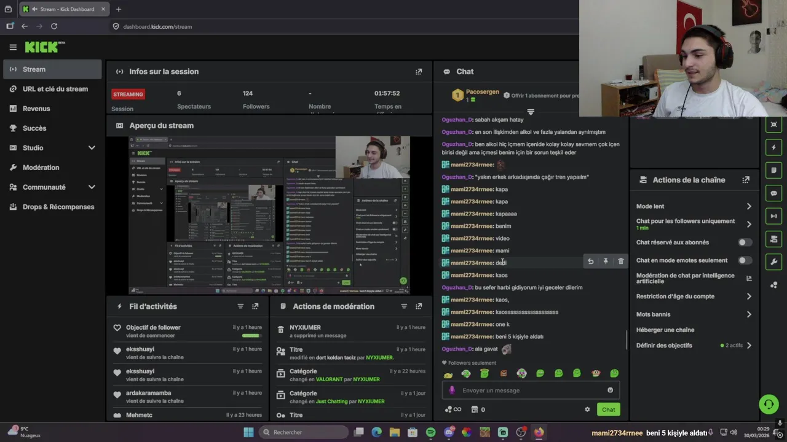Open AI chat moderation external link

(x=749, y=278)
